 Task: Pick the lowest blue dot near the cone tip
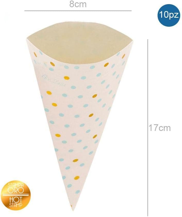(78, 192)
